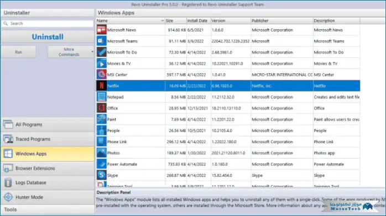Click the search magnifier icon
The width and height of the screenshot is (386, 216).
pyautogui.click(x=6, y=23)
